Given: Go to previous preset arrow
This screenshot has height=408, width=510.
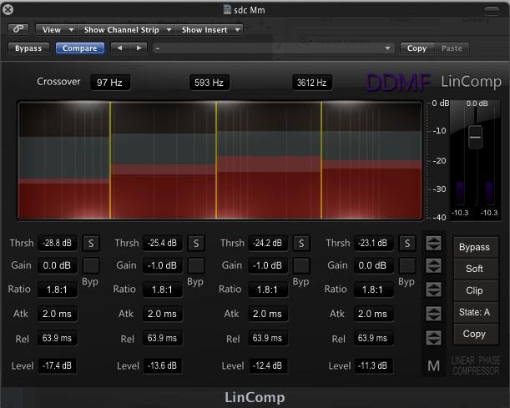Looking at the screenshot, I should [x=119, y=48].
